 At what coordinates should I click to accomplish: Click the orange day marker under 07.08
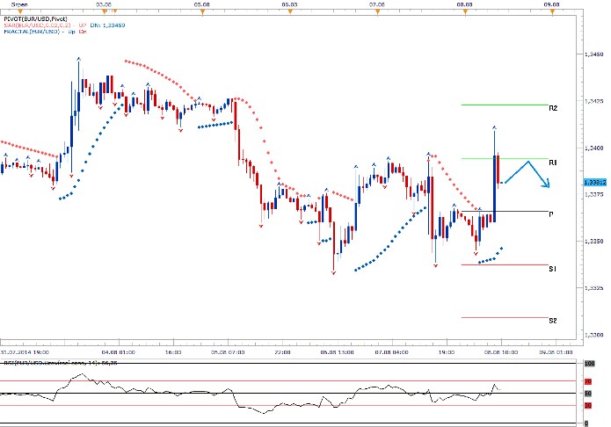[x=377, y=11]
